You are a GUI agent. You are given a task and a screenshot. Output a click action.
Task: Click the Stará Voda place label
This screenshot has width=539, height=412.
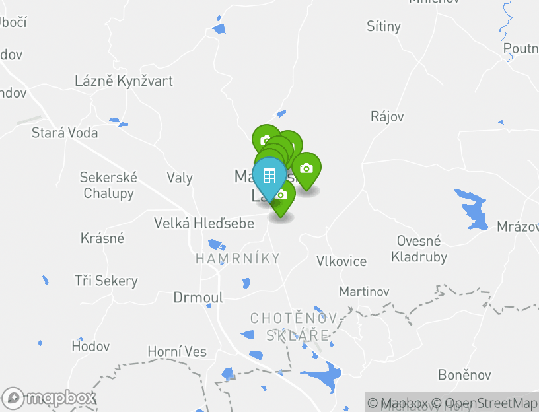[x=65, y=133]
